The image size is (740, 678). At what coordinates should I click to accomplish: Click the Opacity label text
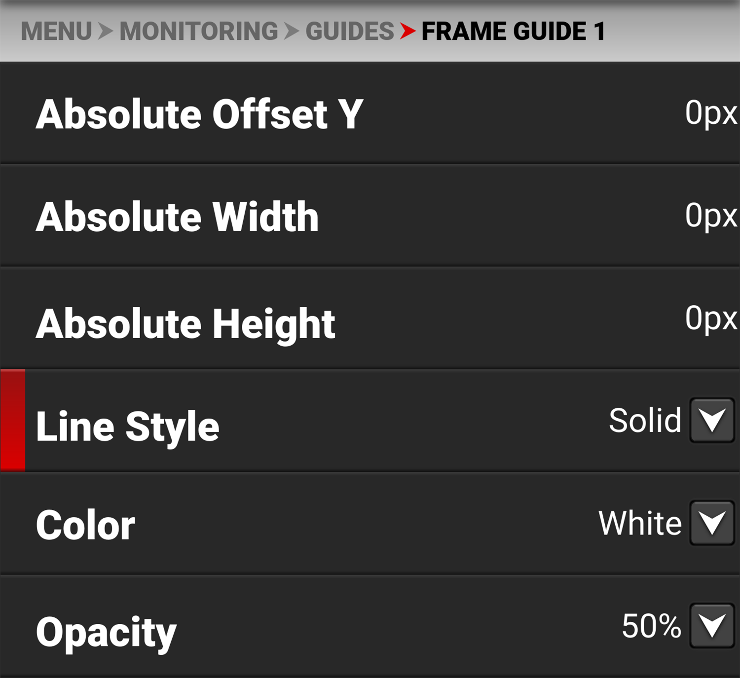pyautogui.click(x=106, y=632)
